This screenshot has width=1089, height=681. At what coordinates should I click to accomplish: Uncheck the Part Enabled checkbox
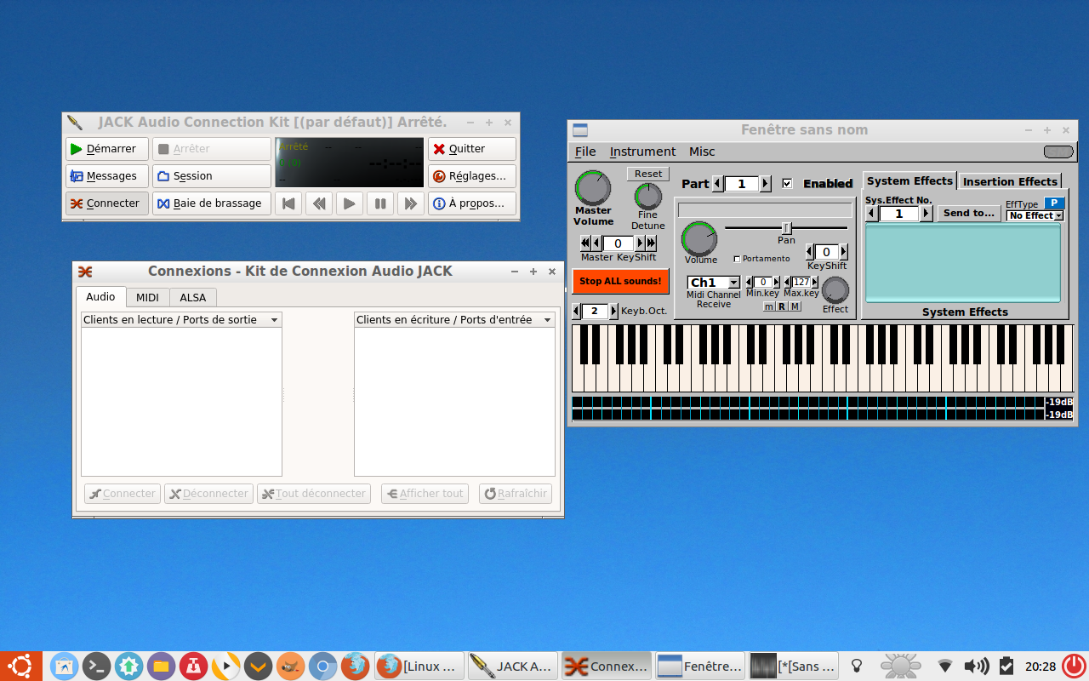[787, 183]
